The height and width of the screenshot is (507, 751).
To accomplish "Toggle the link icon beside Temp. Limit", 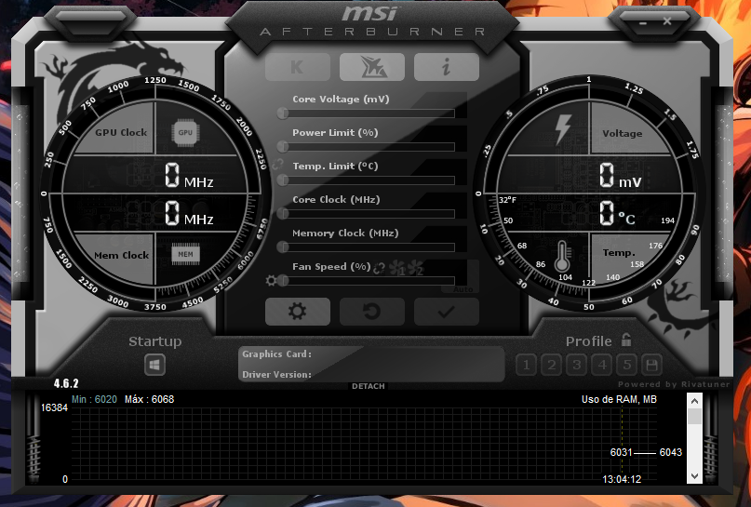I will tap(278, 165).
